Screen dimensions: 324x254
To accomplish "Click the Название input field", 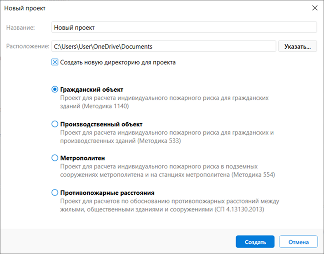I will [184, 27].
